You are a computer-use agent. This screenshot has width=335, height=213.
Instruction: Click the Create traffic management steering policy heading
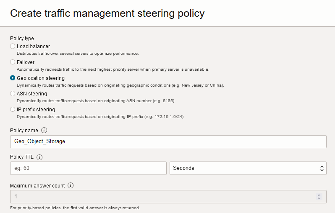point(107,13)
